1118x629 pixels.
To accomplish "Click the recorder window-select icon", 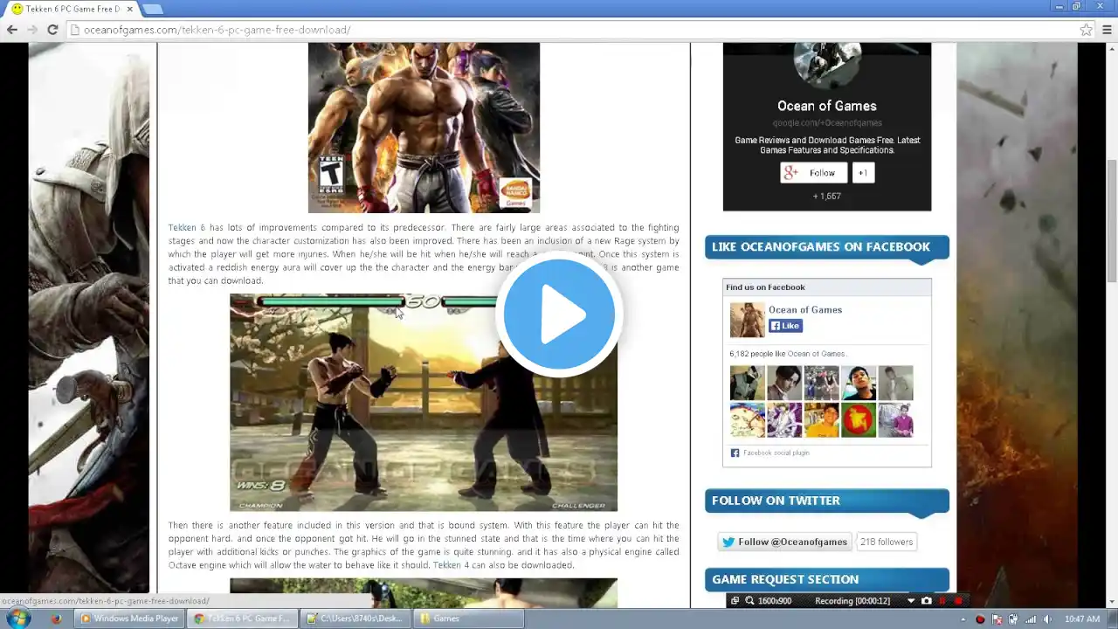I will (735, 601).
